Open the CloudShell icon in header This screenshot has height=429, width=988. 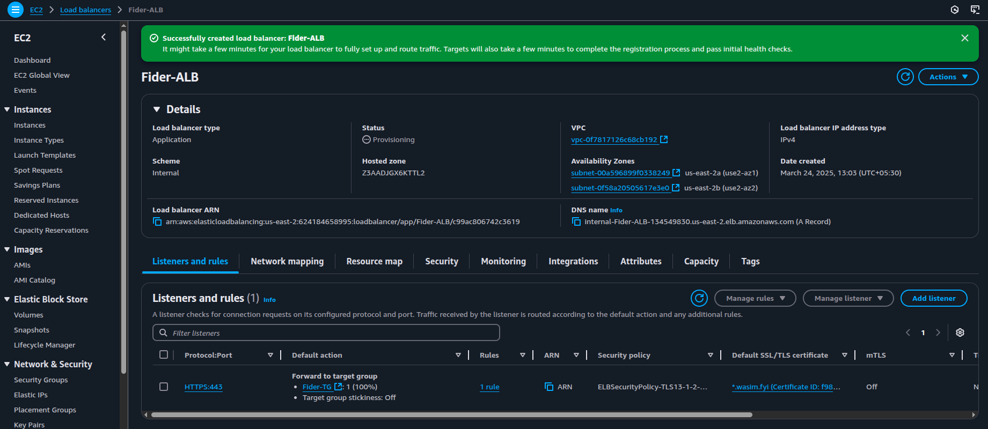pos(975,10)
